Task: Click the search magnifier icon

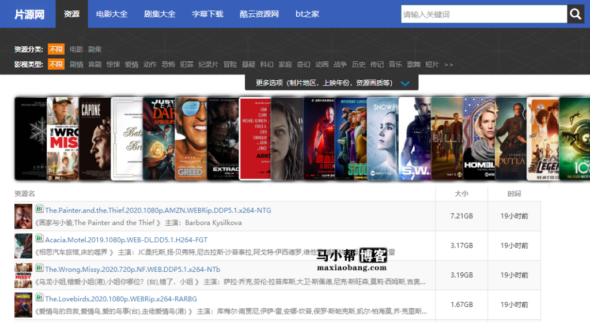Action: (576, 14)
